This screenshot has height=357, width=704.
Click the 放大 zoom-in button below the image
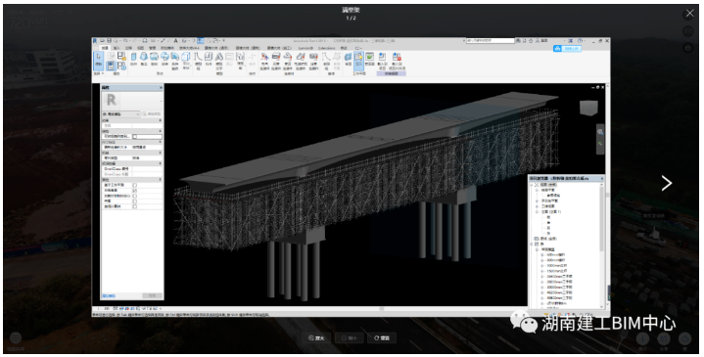pyautogui.click(x=316, y=338)
